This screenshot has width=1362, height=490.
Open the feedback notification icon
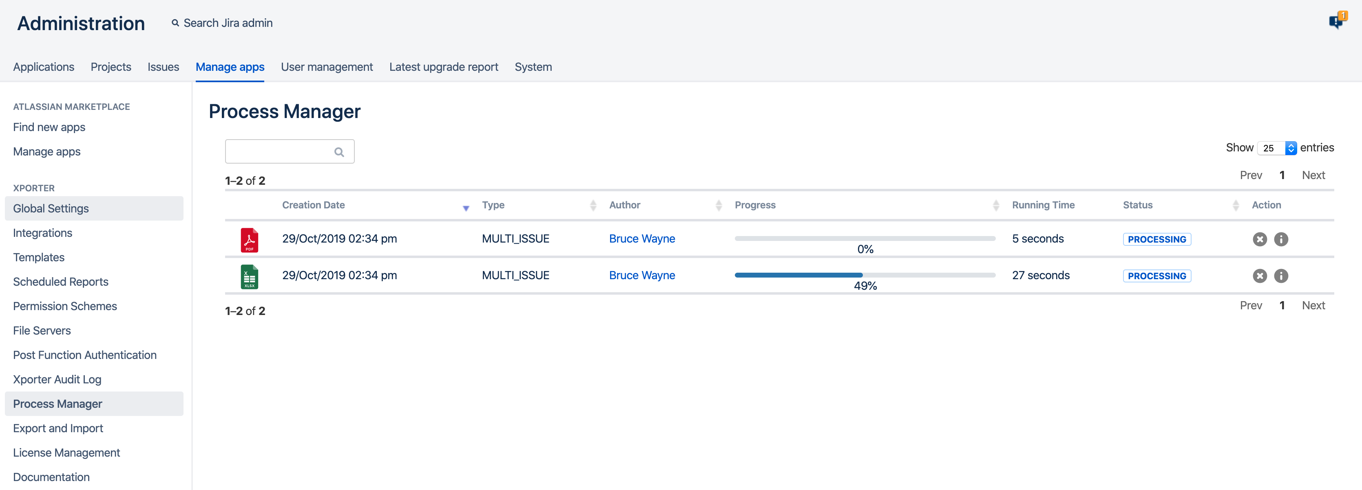tap(1337, 22)
